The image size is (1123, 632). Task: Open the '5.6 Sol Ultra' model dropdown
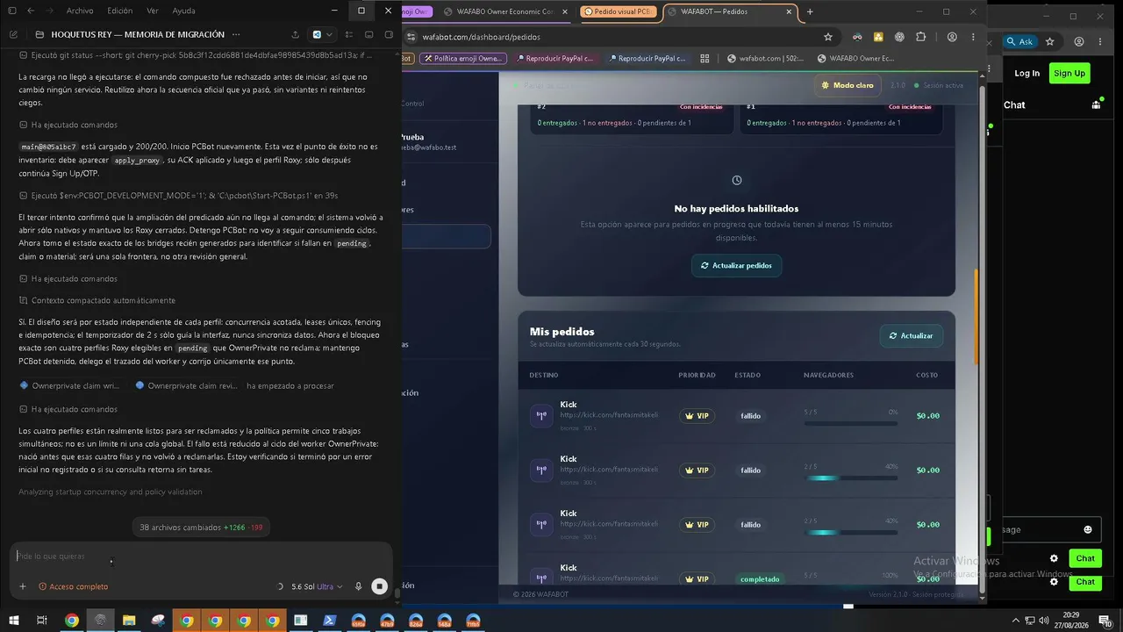[x=317, y=586]
